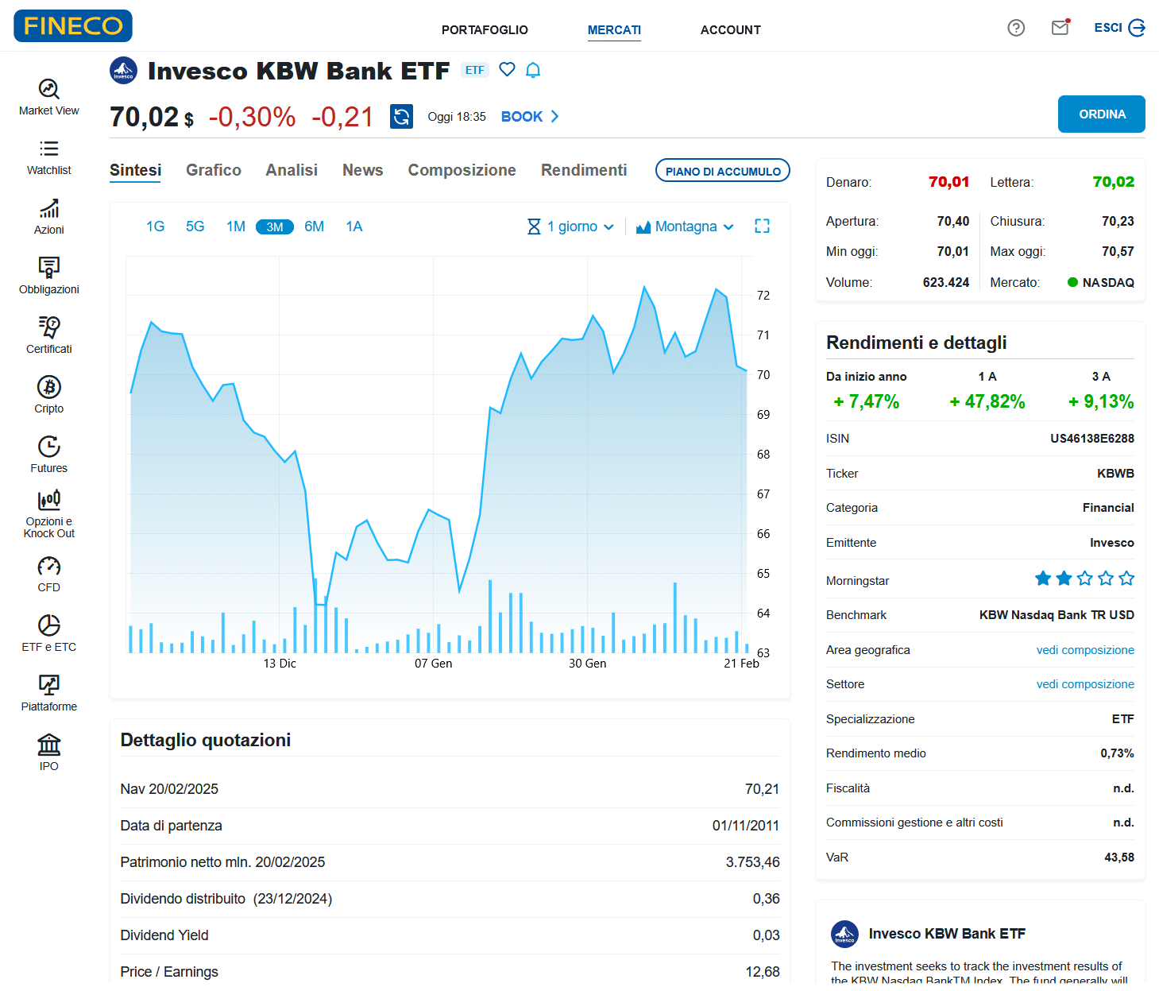Screen dimensions: 1159x991
Task: Select the 1M chart range
Action: tap(236, 226)
